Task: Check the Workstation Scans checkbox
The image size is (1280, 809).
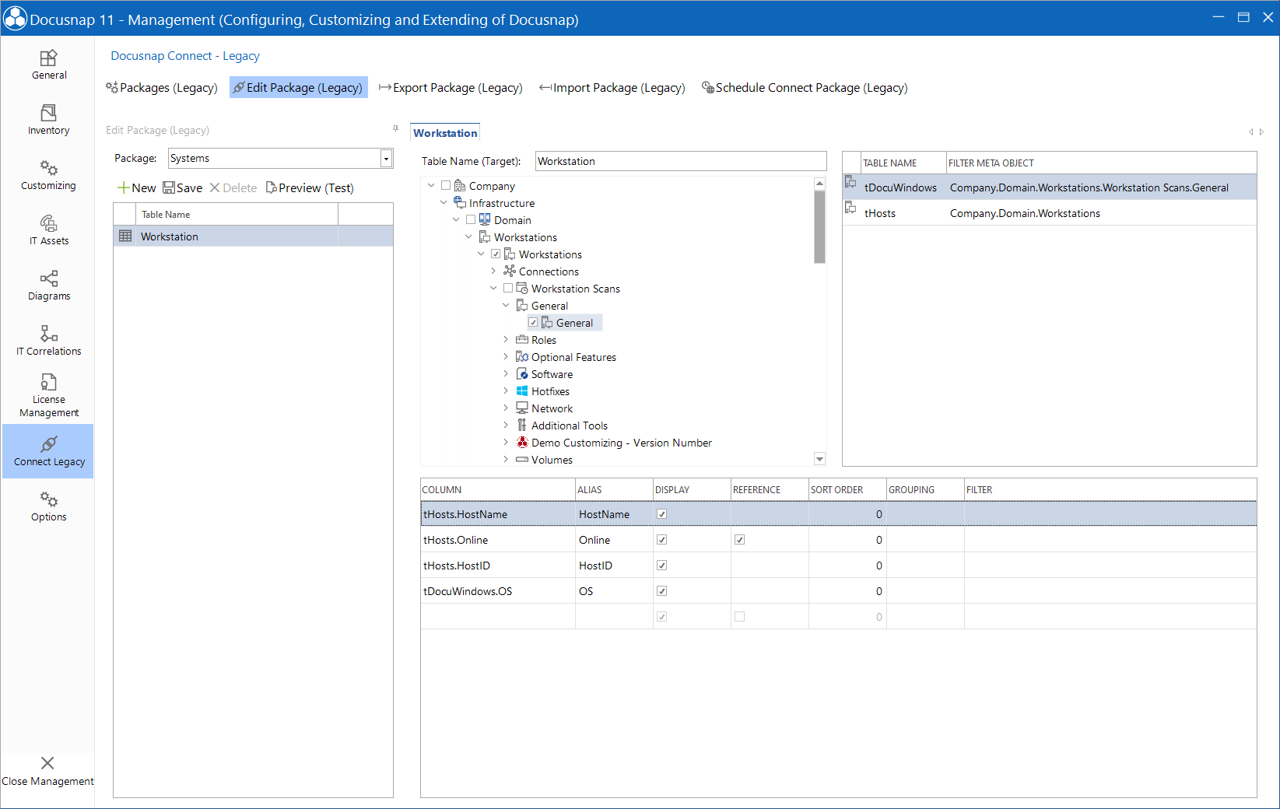Action: [x=508, y=289]
